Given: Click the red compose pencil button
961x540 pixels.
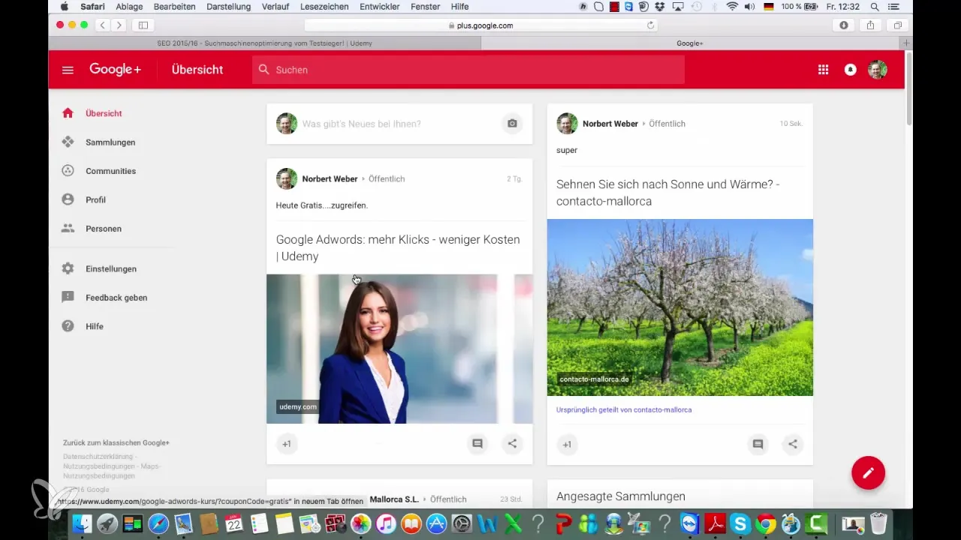Looking at the screenshot, I should tap(869, 473).
